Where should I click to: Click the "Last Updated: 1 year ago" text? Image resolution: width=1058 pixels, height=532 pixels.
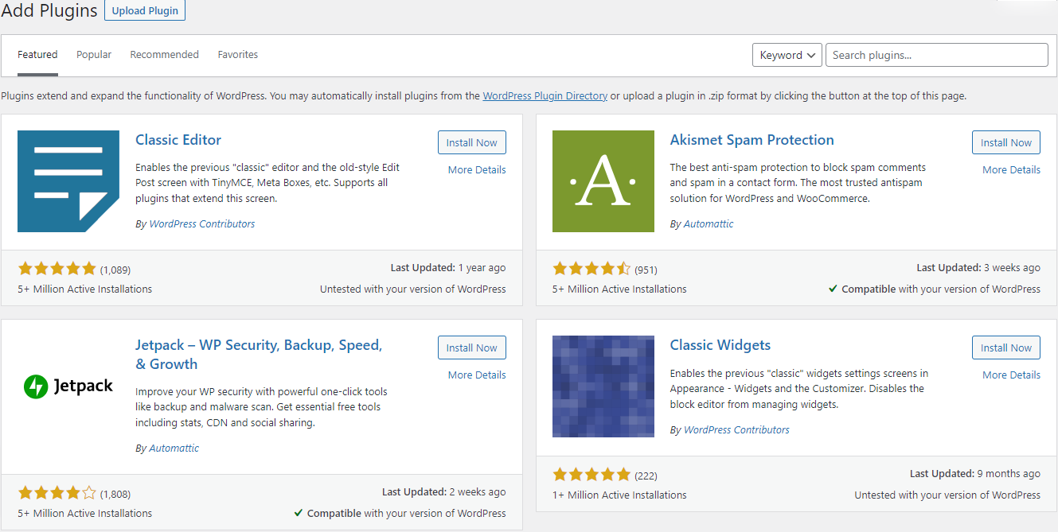448,268
